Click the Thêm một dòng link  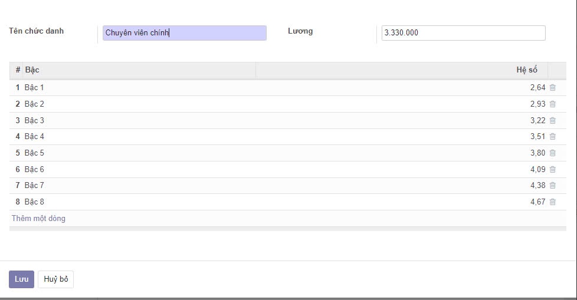pyautogui.click(x=38, y=219)
